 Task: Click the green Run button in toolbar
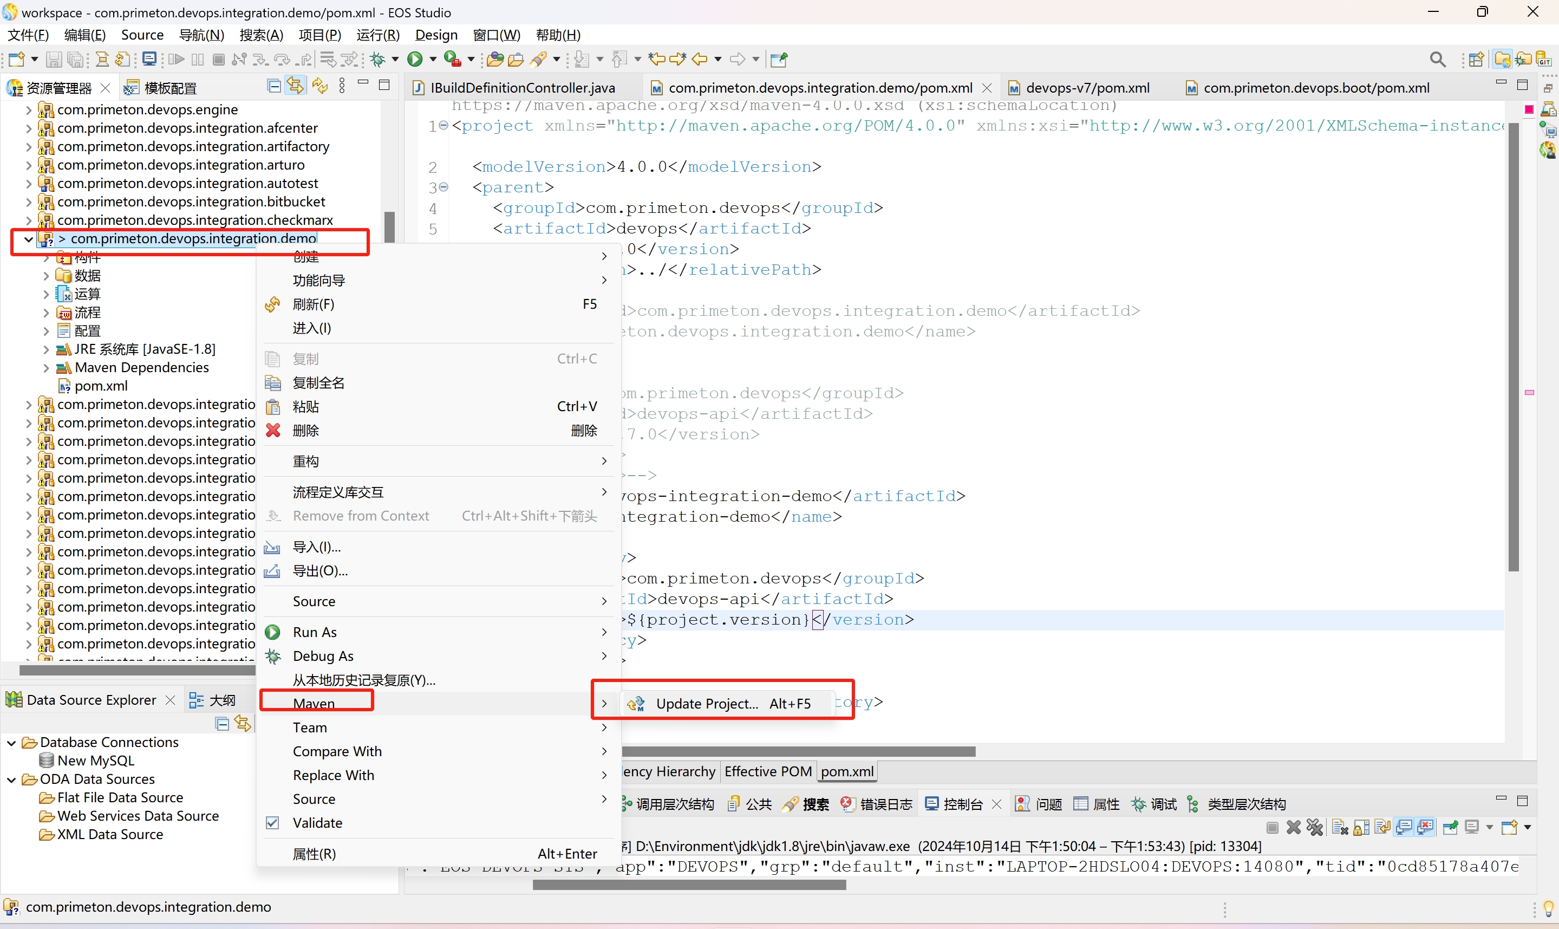pos(414,60)
